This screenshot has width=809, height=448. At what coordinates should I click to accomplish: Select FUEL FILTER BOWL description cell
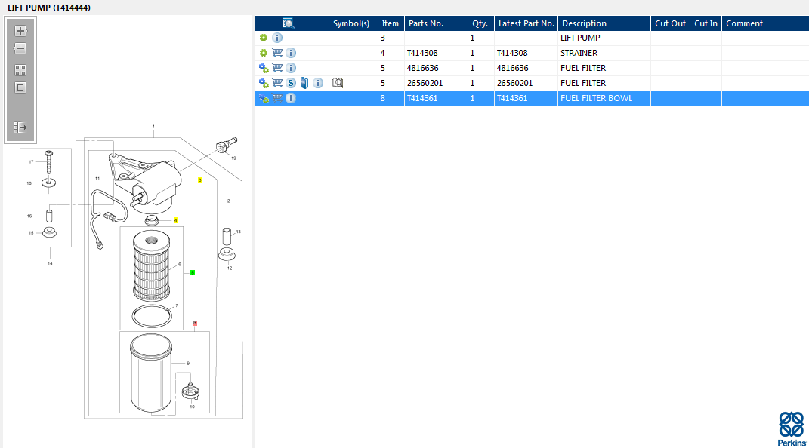point(604,98)
